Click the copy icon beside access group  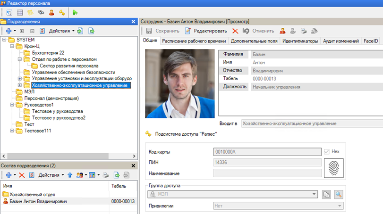click(x=327, y=195)
